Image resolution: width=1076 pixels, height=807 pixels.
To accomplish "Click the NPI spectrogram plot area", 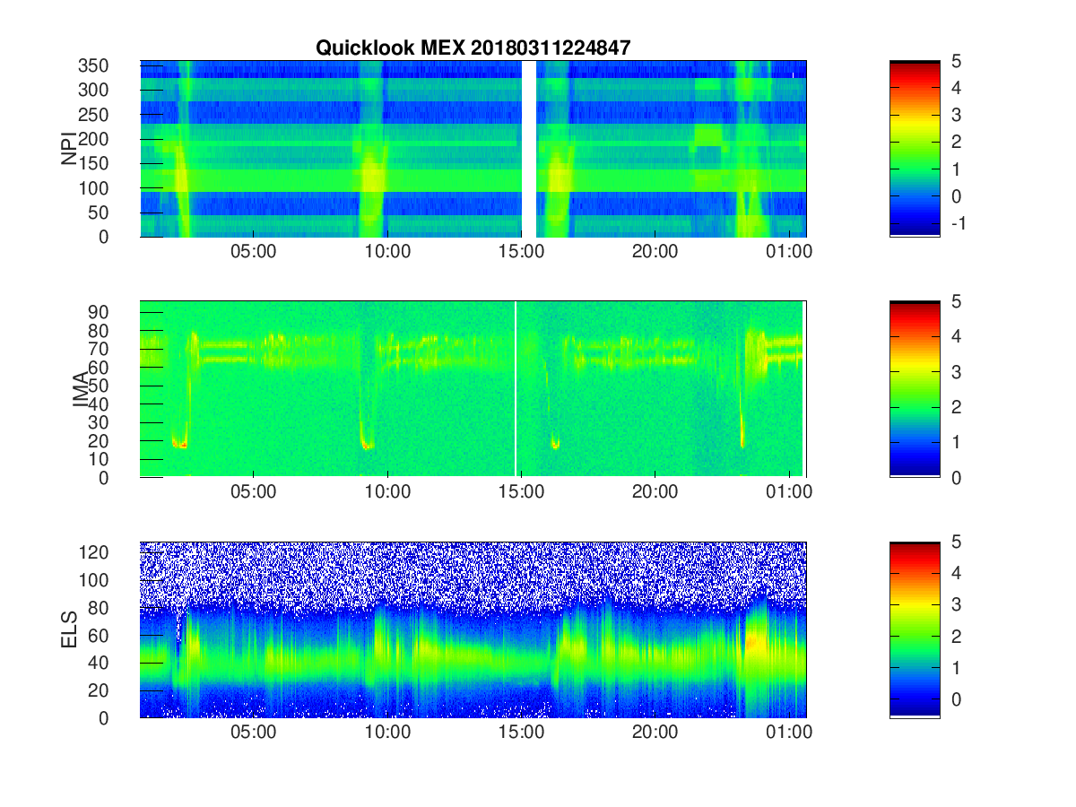I will pyautogui.click(x=473, y=149).
